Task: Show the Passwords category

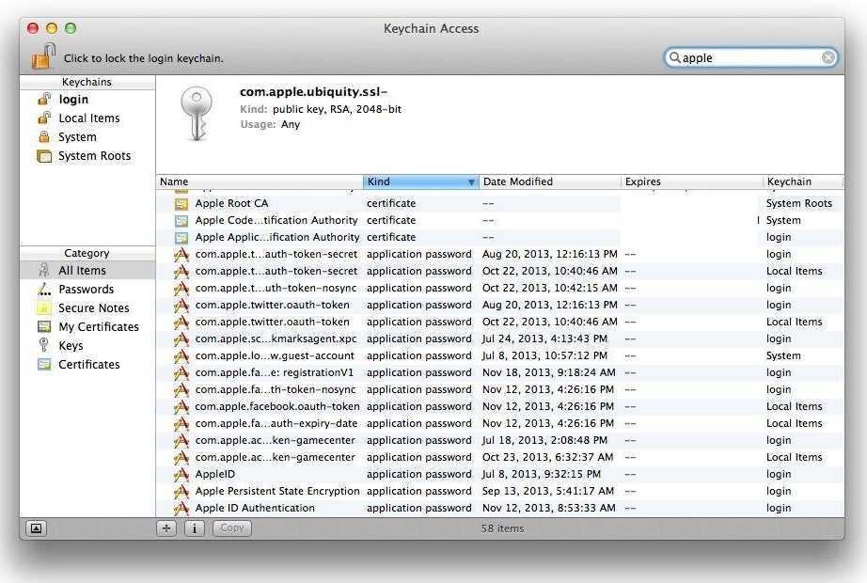Action: click(86, 290)
